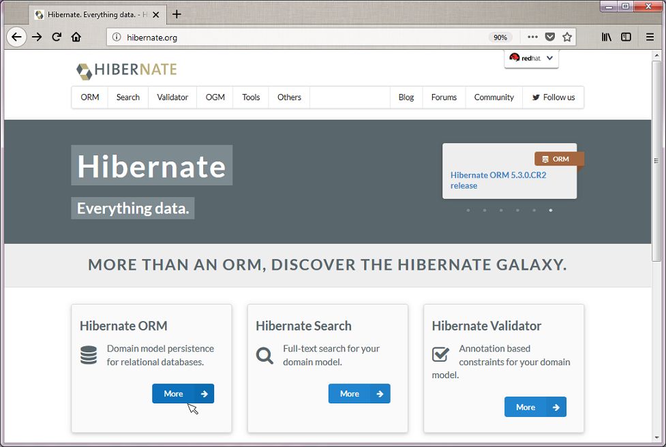666x447 pixels.
Task: Click the scrollbar up arrow
Action: click(656, 55)
